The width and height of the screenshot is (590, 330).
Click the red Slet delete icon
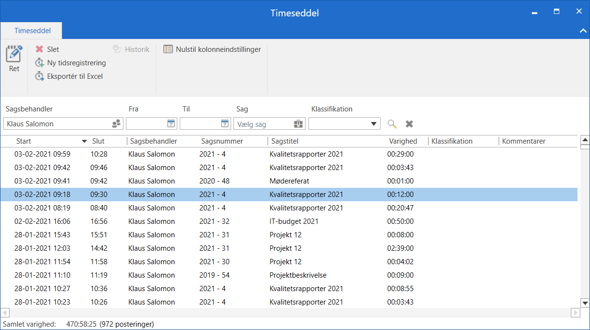point(39,49)
